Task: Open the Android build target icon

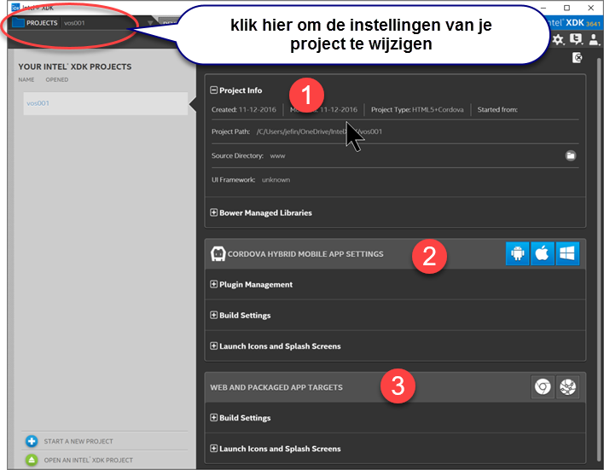Action: click(x=517, y=253)
